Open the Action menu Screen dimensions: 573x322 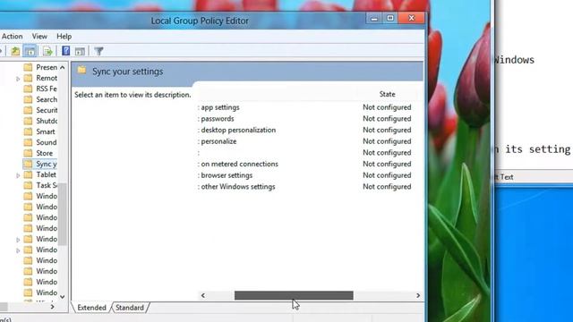click(12, 36)
